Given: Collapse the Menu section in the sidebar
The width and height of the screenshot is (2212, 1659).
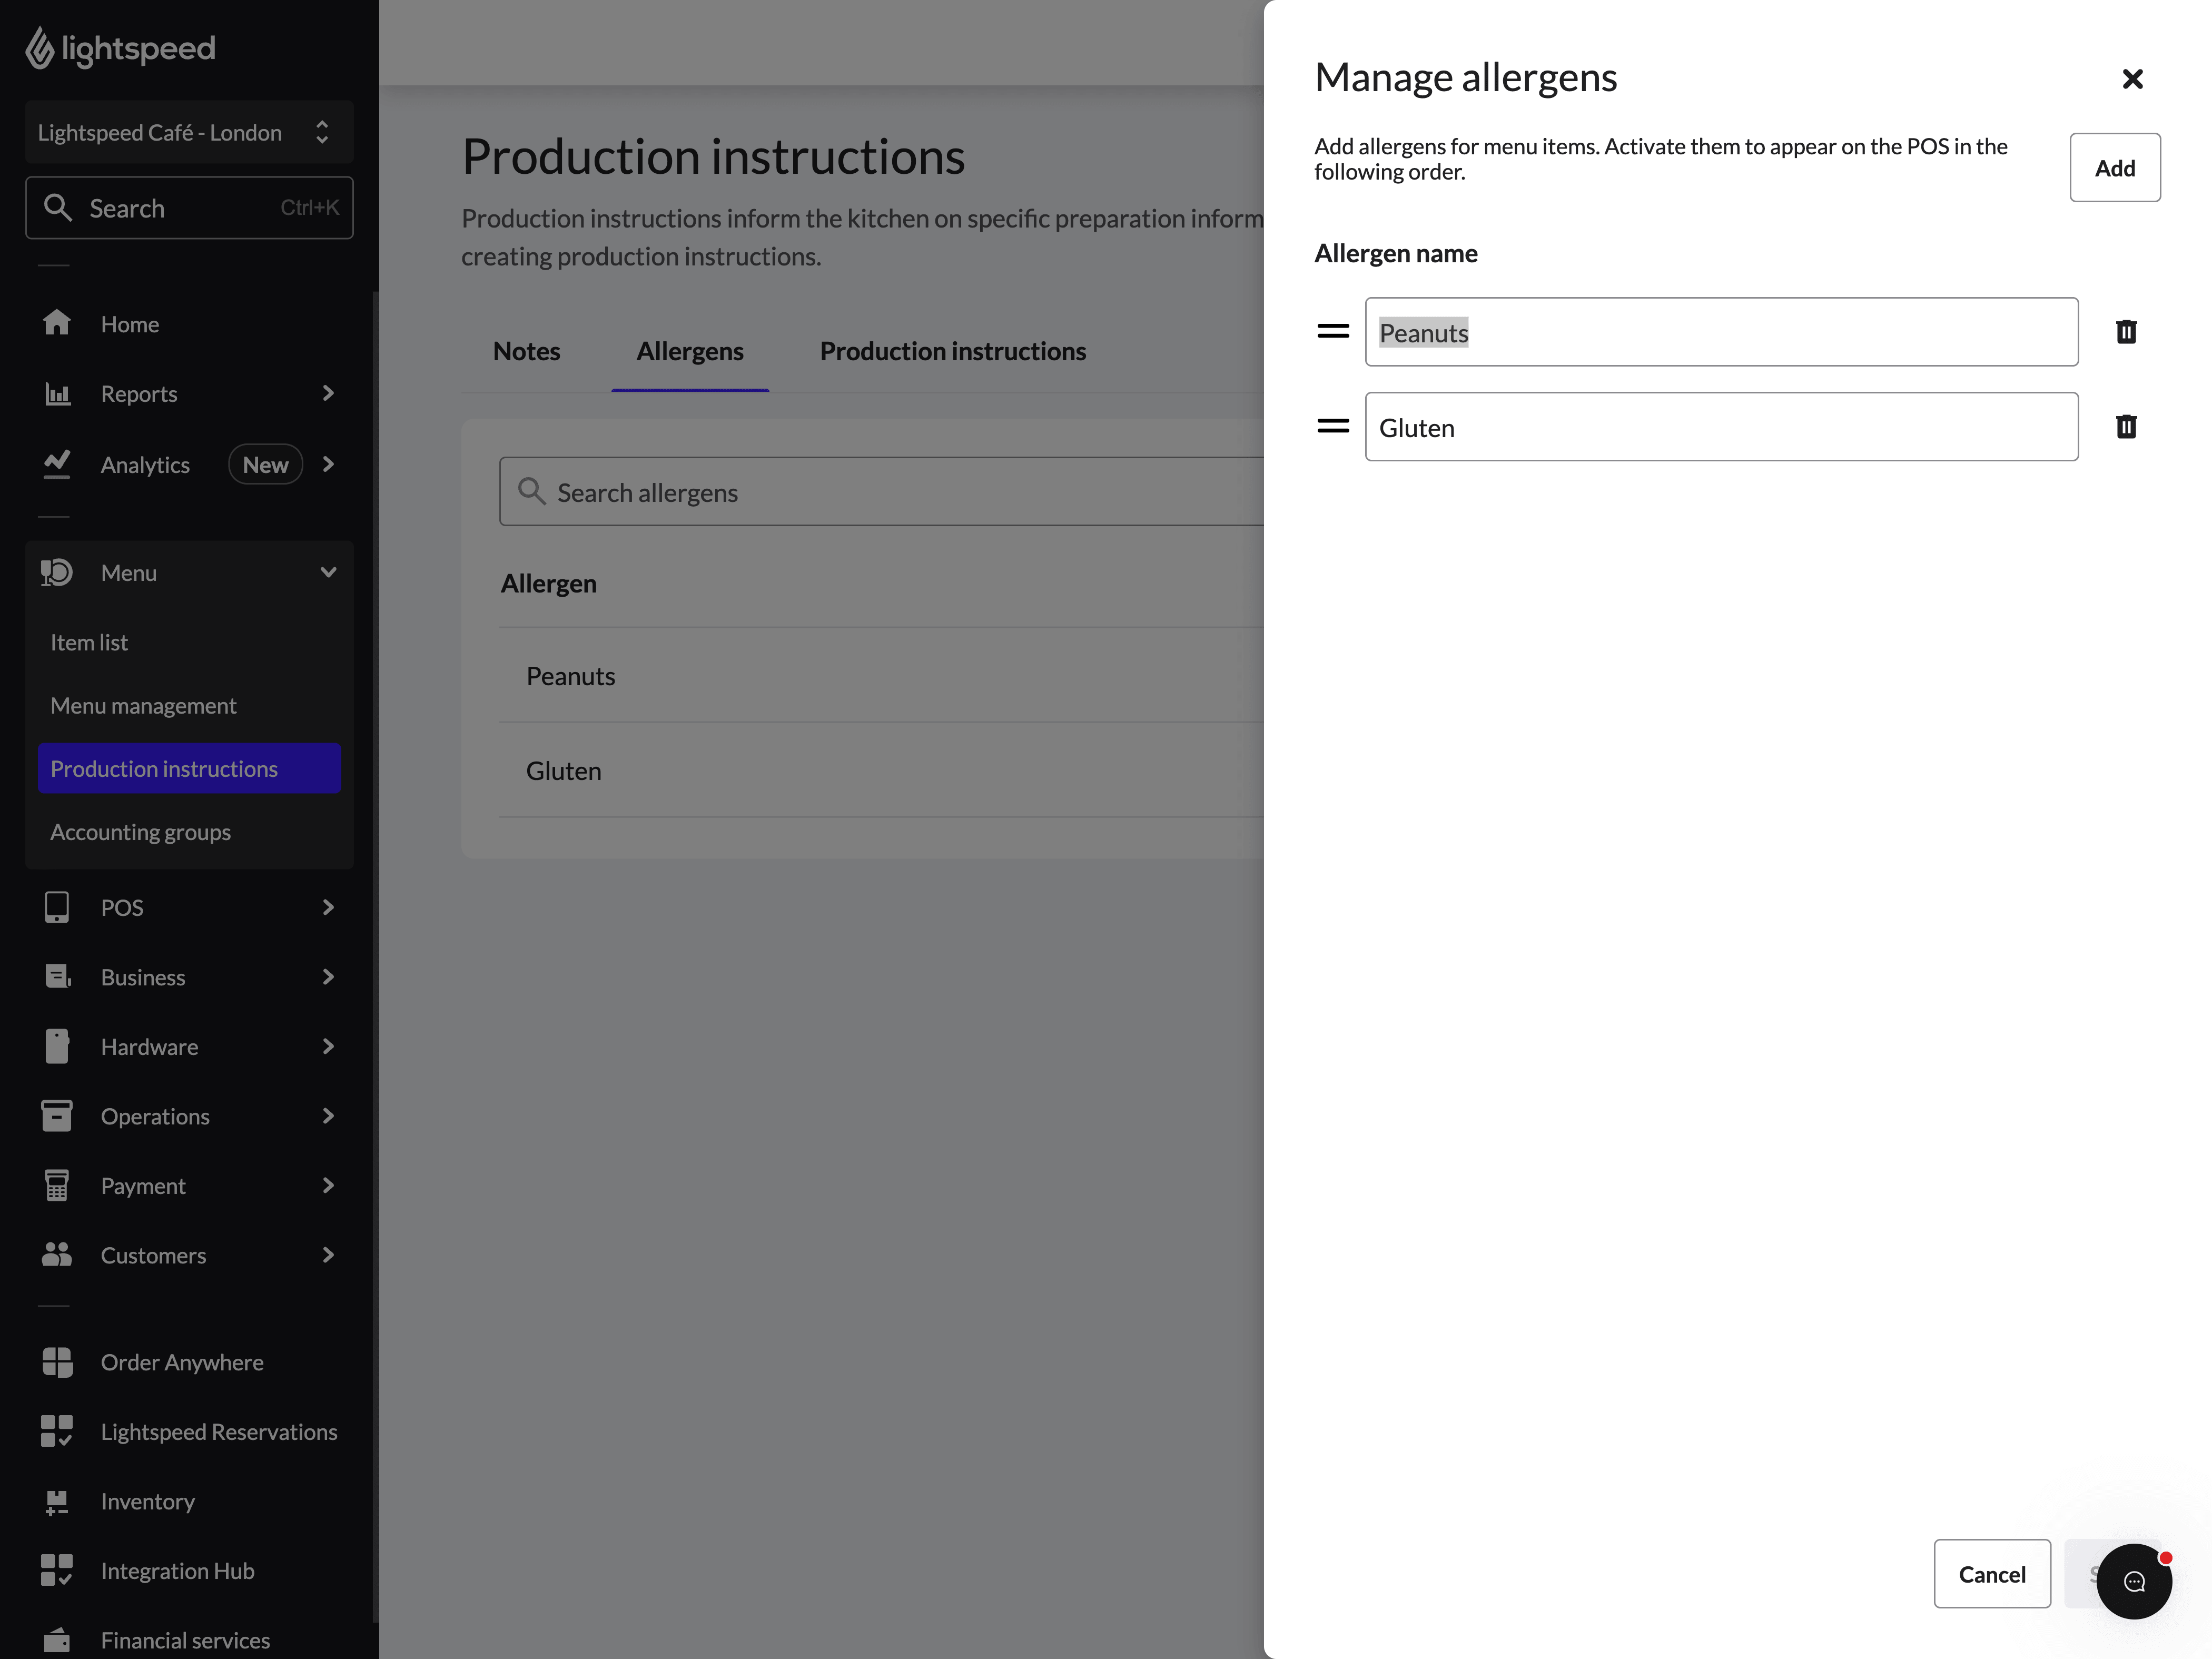Looking at the screenshot, I should point(328,572).
